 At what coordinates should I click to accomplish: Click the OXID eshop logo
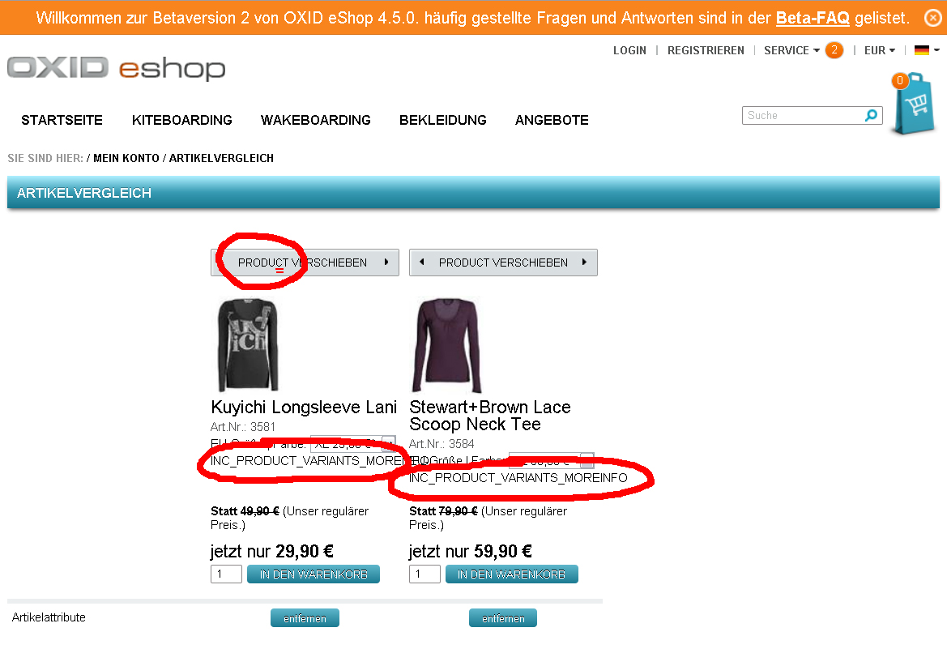pos(116,67)
